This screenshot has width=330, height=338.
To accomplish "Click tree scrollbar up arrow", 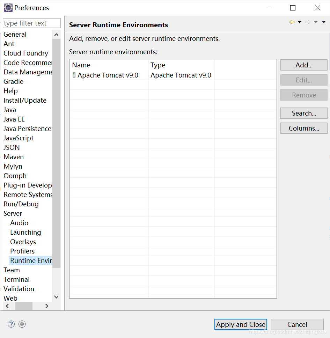I will (x=57, y=35).
